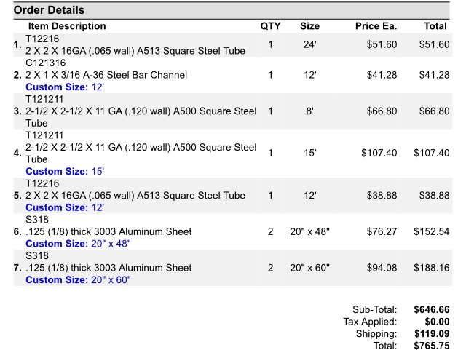Click the order Total $765.75
The width and height of the screenshot is (466, 350).
432,346
